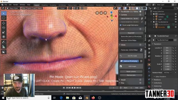Click the viewport pan hand gizmo
Viewport: 178px width, 100px height.
pyautogui.click(x=101, y=13)
